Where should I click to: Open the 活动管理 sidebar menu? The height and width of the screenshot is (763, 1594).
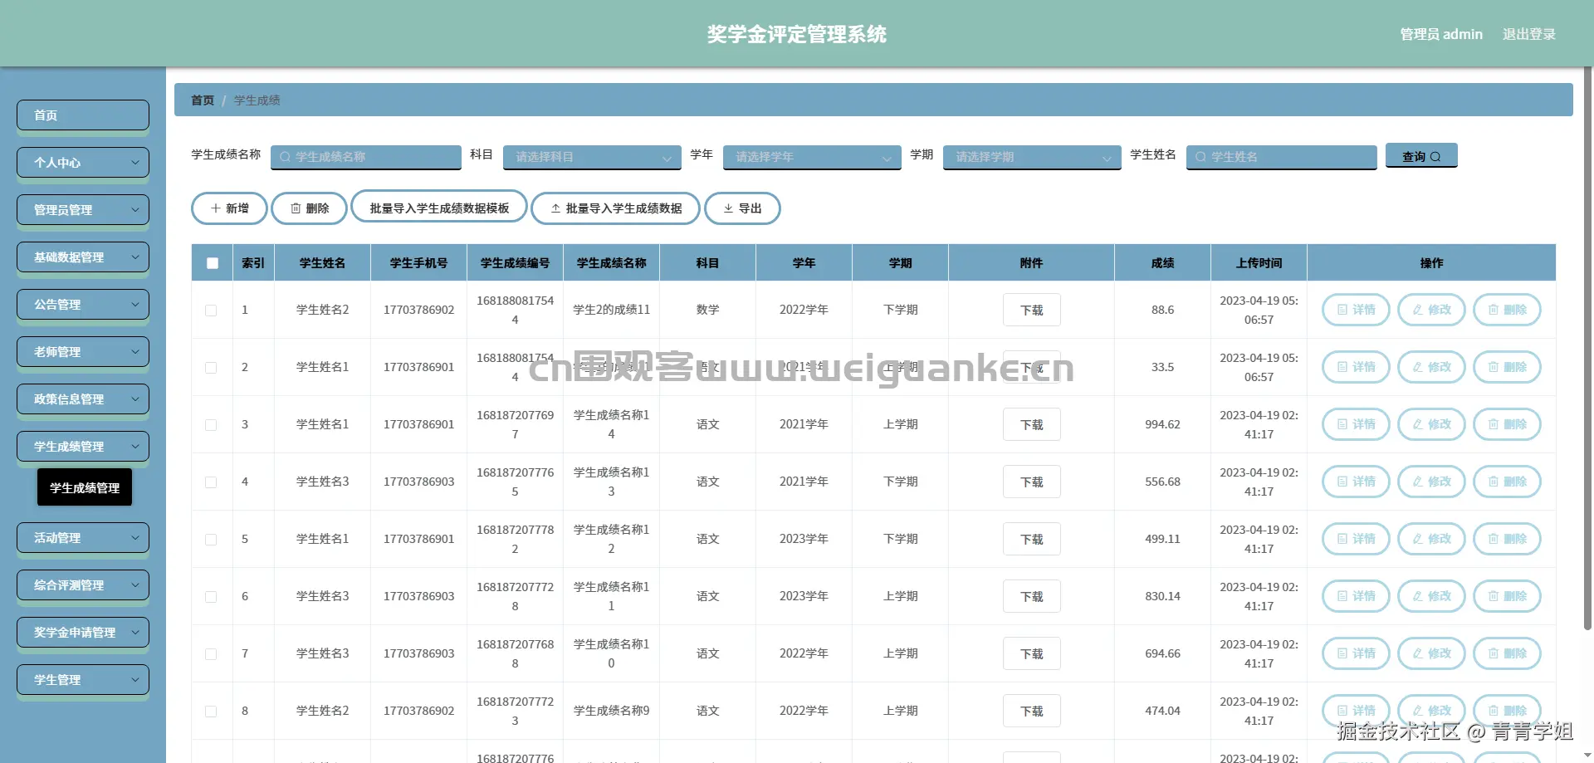(x=83, y=538)
